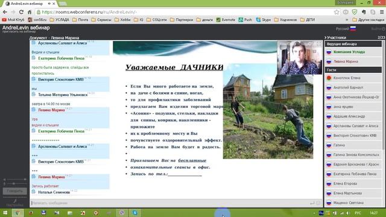Image resolution: width=386 pixels, height=217 pixels.
Task: Open the green shield extension icon
Action: pos(355,12)
